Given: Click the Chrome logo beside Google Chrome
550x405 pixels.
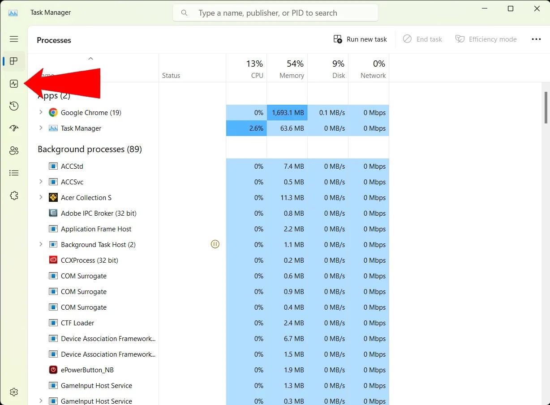Looking at the screenshot, I should 53,112.
